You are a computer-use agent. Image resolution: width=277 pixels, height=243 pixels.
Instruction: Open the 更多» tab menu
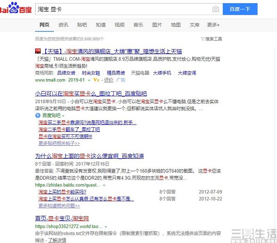(x=213, y=25)
